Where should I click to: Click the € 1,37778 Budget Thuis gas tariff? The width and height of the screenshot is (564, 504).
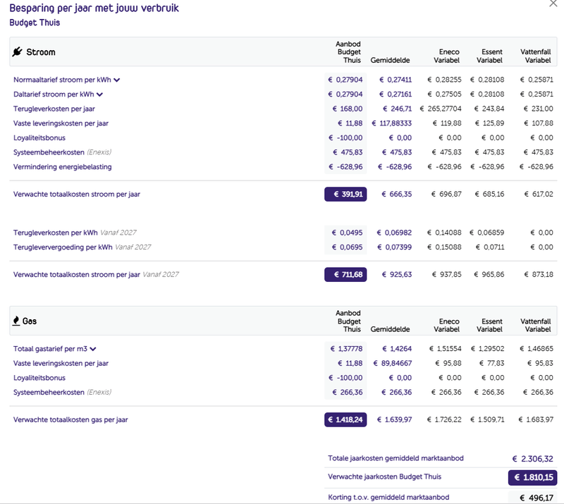[x=346, y=349]
